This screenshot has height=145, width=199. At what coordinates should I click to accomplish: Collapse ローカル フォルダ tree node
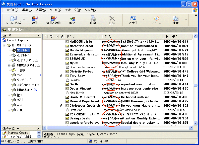click(4, 45)
